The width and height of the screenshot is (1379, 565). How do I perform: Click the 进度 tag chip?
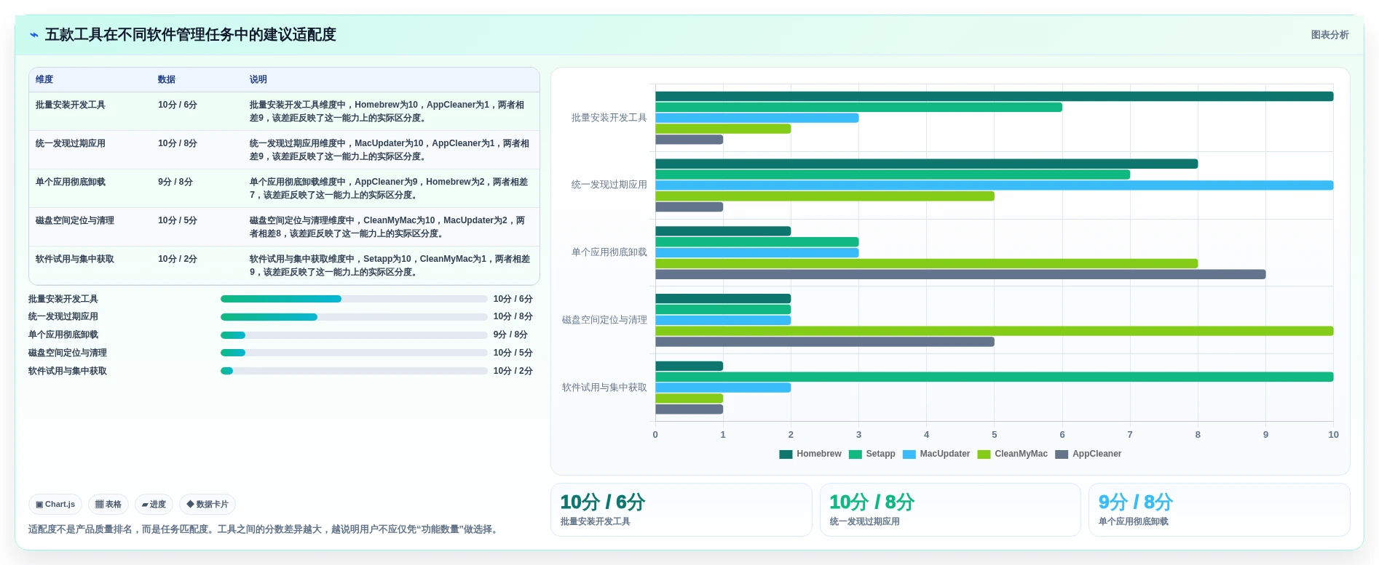[154, 504]
